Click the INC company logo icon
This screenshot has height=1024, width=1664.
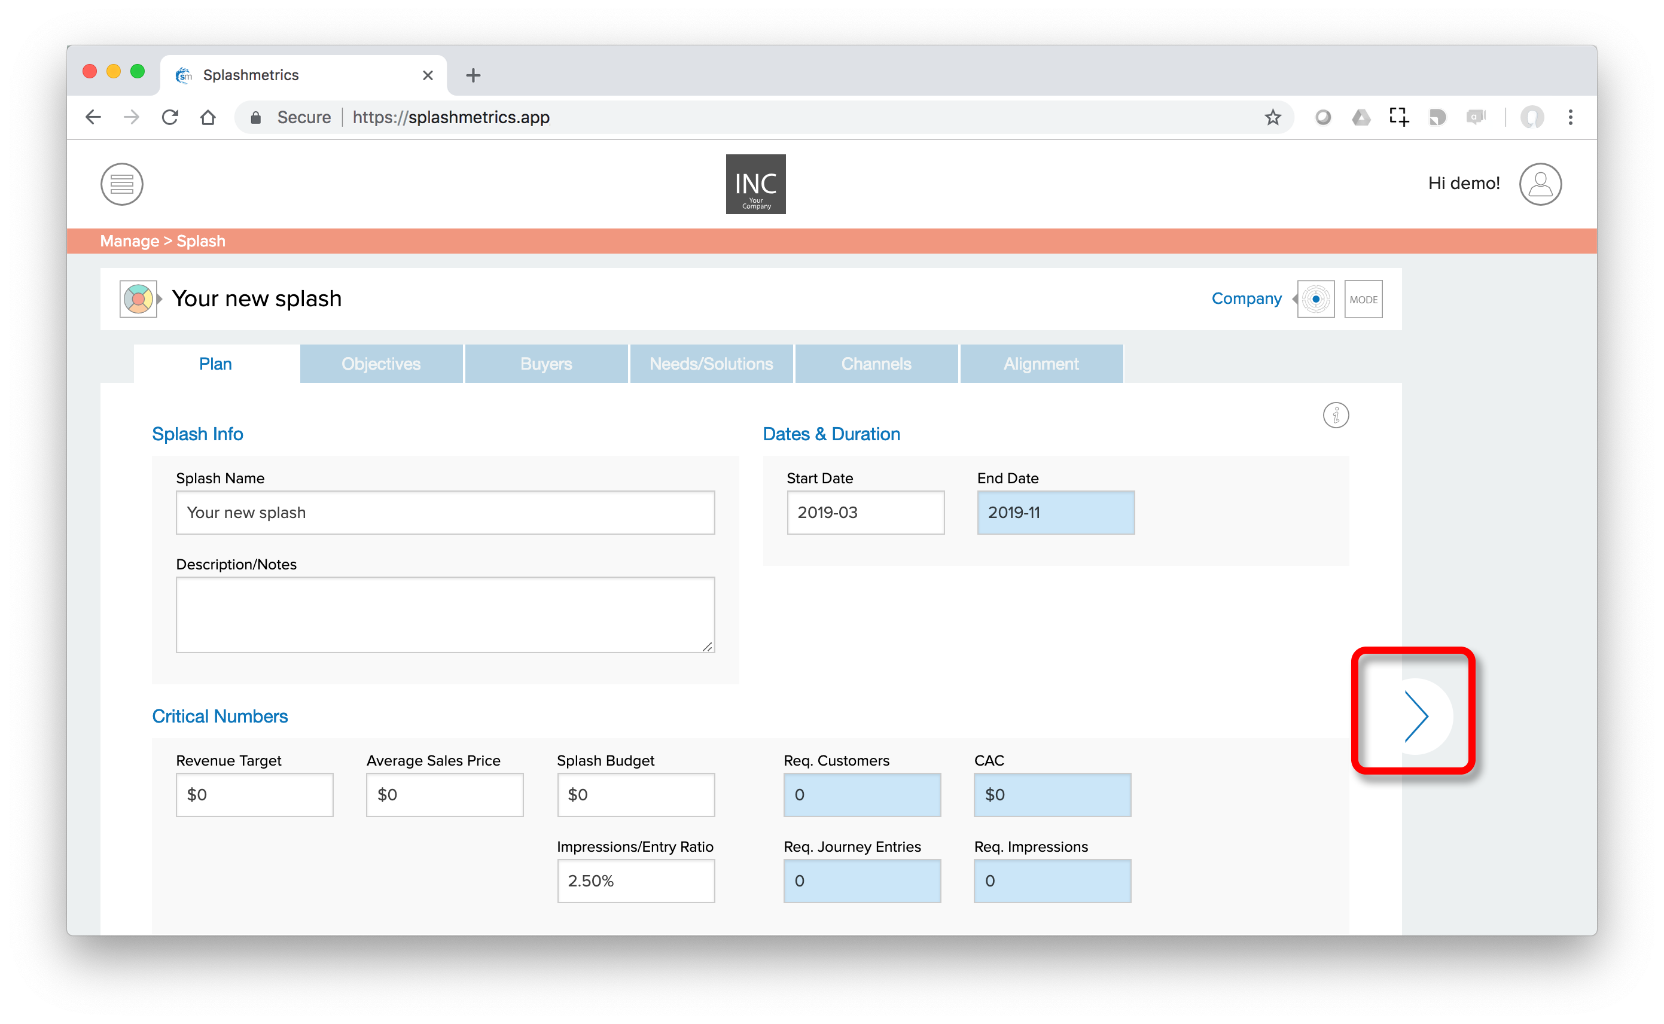coord(756,184)
